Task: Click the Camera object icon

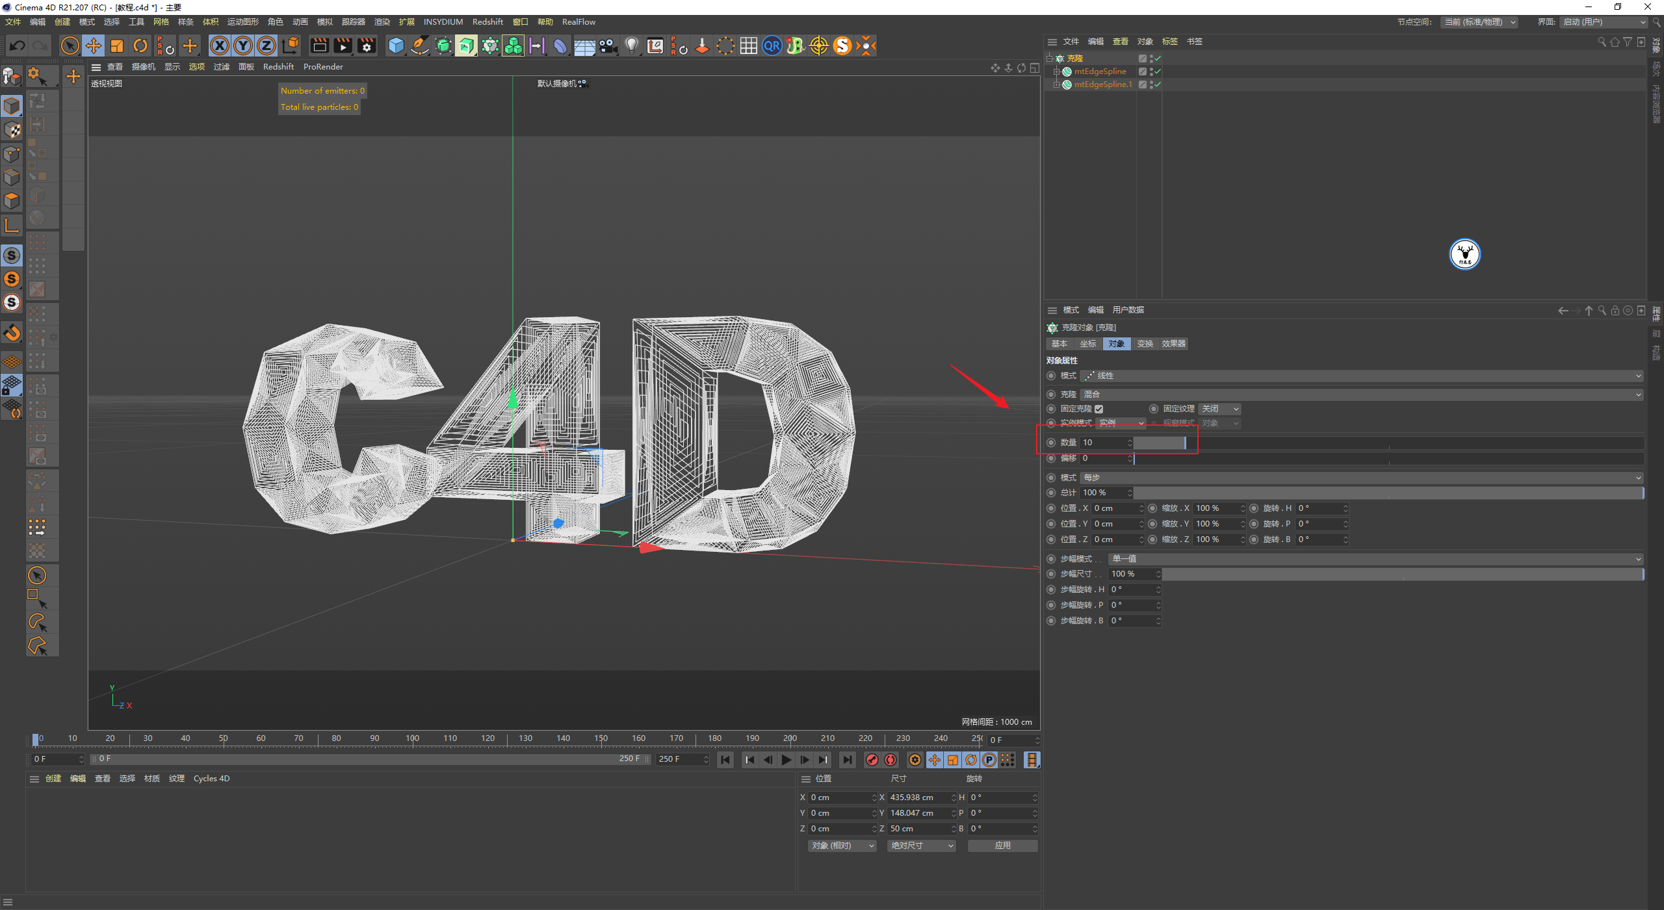Action: pyautogui.click(x=608, y=45)
